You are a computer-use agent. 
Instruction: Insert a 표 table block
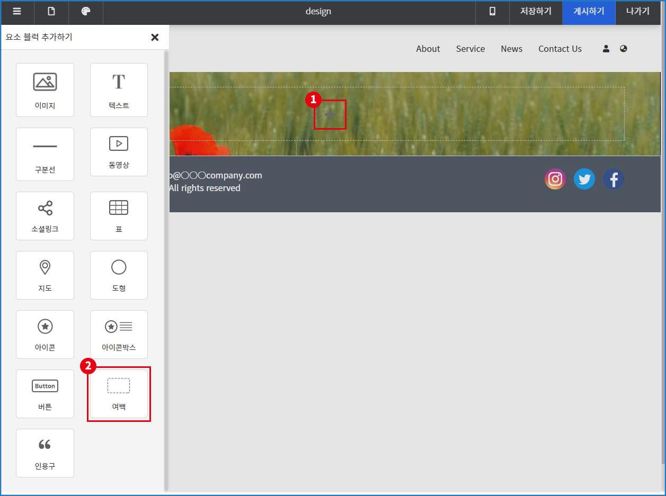pyautogui.click(x=119, y=216)
